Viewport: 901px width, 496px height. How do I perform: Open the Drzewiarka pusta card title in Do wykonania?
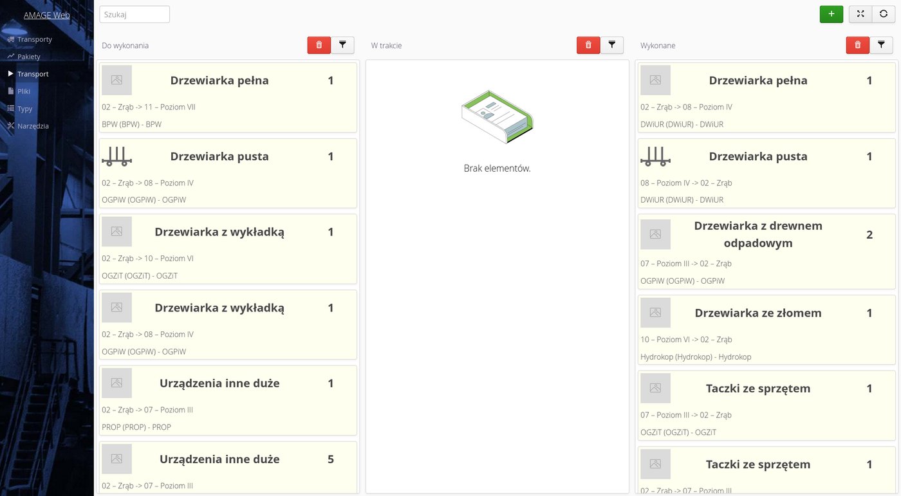pos(219,156)
